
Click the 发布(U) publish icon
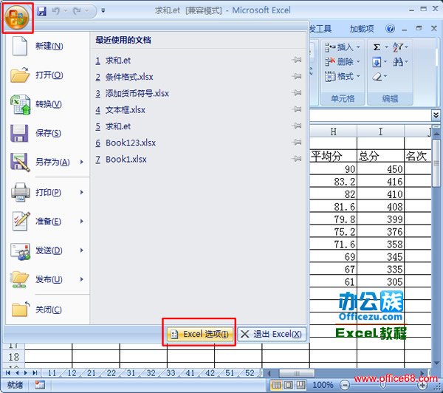pyautogui.click(x=19, y=279)
